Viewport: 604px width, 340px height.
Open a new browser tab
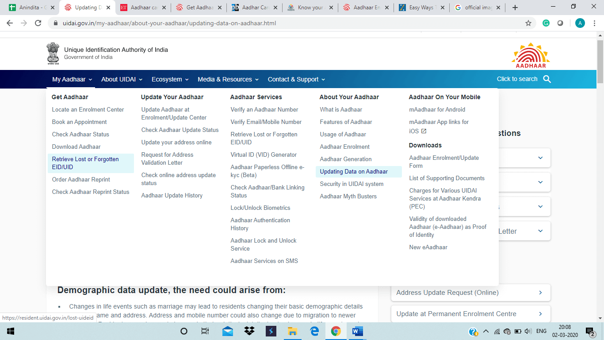515,8
